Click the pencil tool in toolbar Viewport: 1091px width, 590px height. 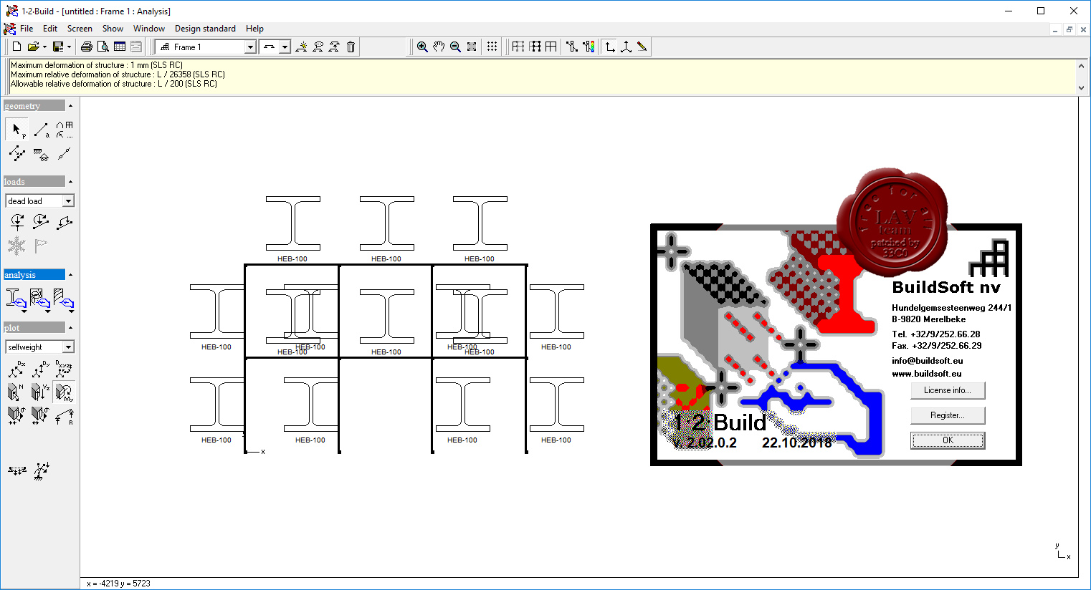coord(642,47)
